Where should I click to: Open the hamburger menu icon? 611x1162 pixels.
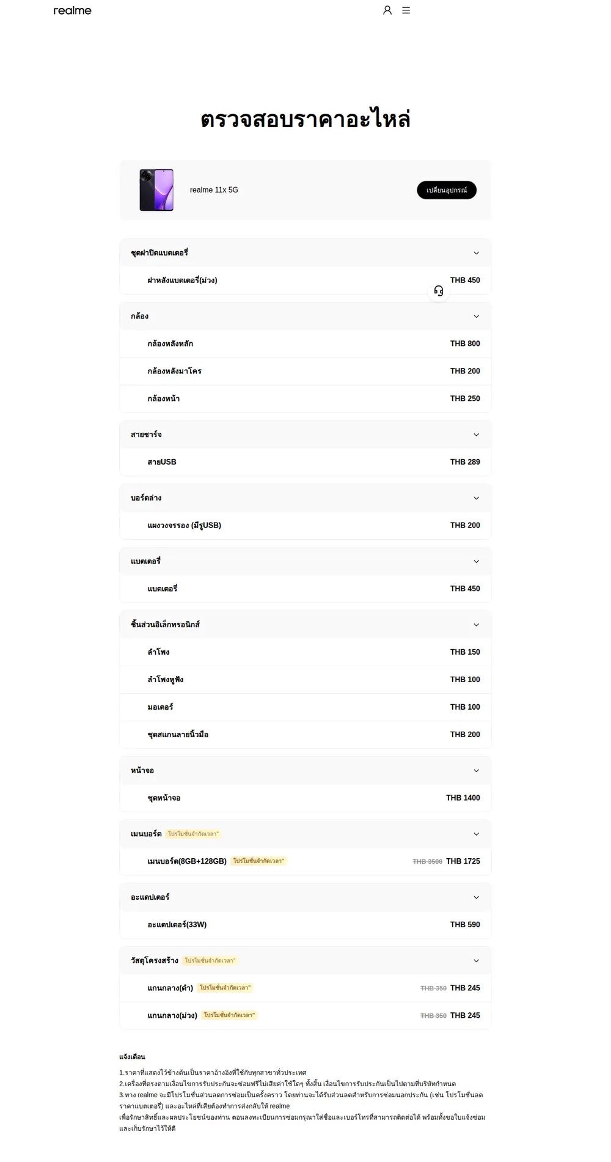(406, 10)
